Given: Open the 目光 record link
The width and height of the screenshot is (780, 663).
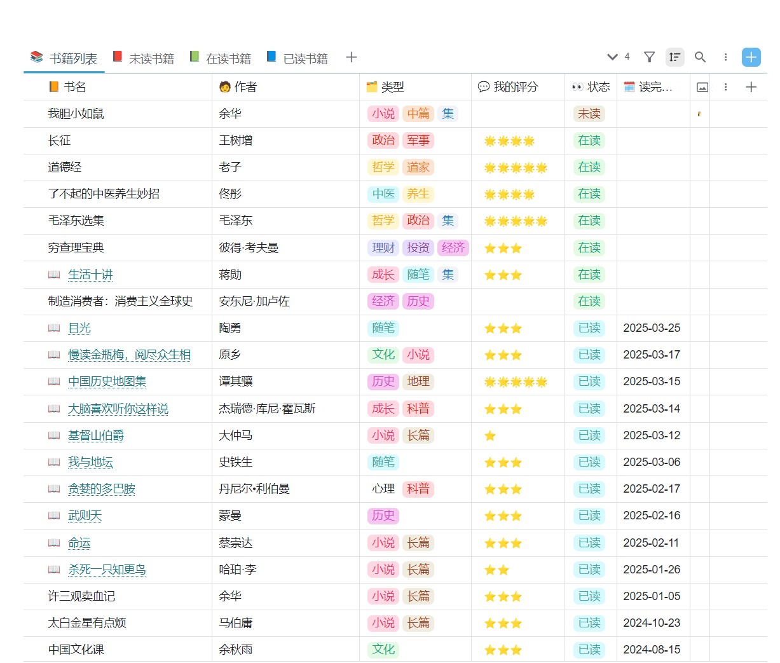Looking at the screenshot, I should point(79,328).
